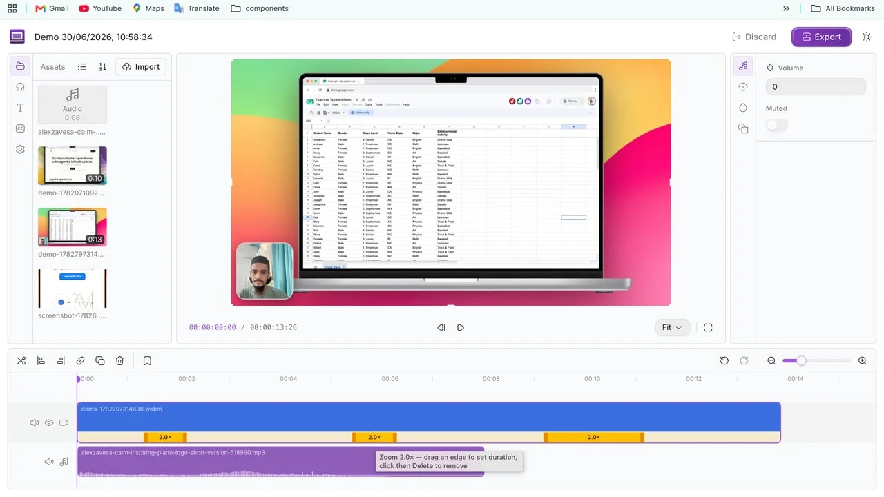884x497 pixels.
Task: Open the Gmail bookmark
Action: click(52, 8)
